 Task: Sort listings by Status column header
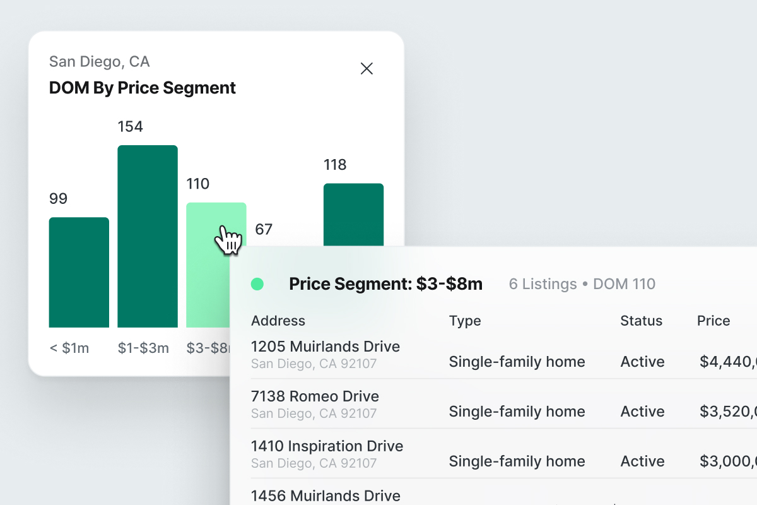[641, 321]
